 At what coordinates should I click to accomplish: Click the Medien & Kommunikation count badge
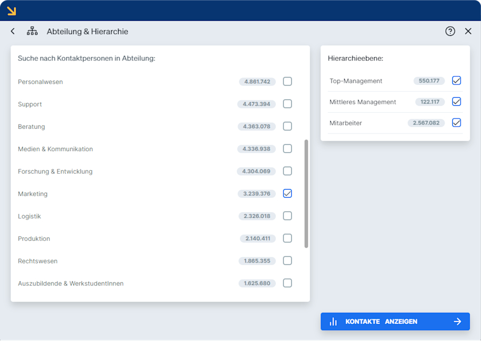click(257, 149)
